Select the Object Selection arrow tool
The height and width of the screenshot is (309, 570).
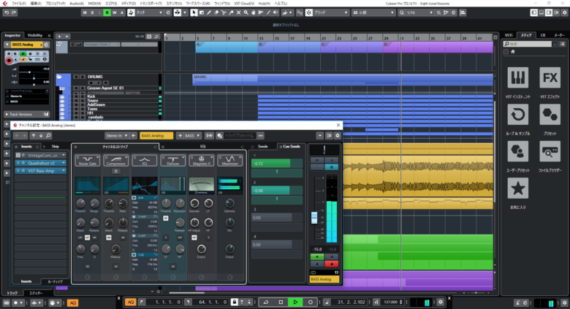(x=194, y=12)
